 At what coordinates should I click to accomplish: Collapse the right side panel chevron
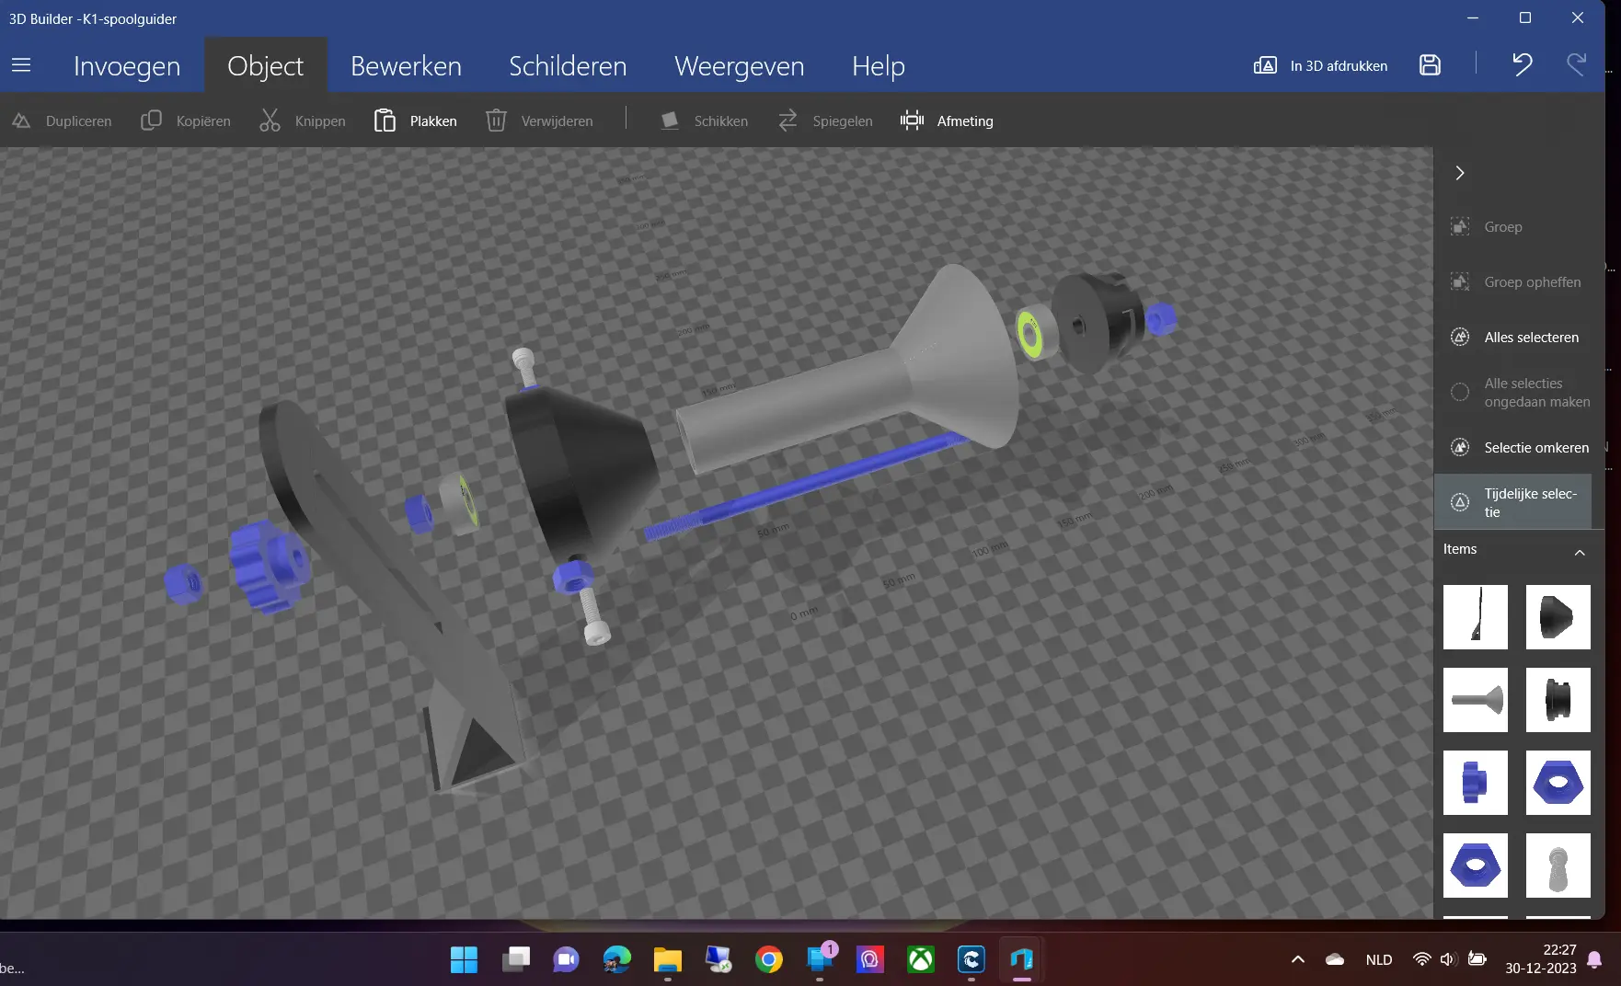[1460, 173]
